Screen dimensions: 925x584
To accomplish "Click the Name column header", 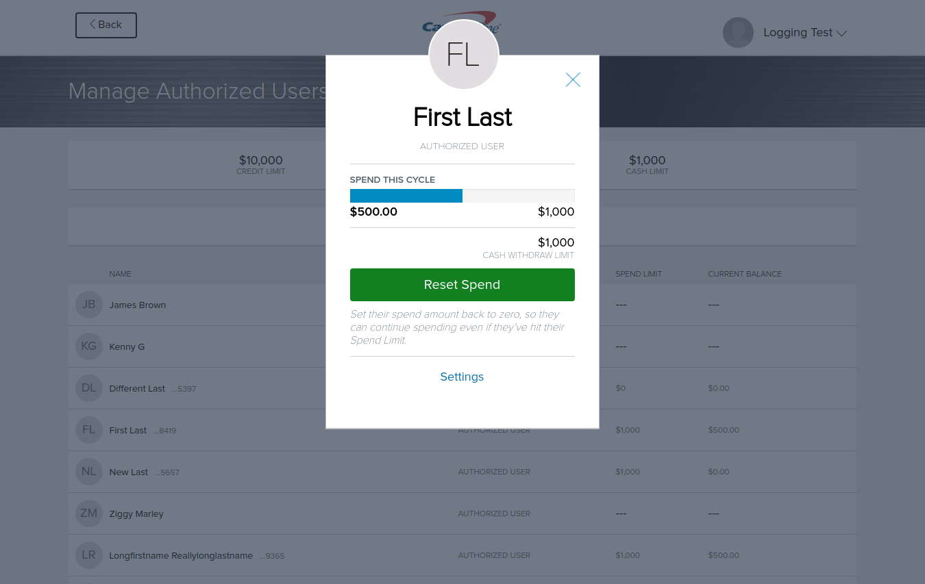I will click(120, 274).
